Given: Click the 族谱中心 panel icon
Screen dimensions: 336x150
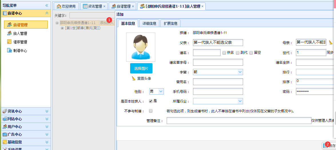Looking at the screenshot, I should [5, 13].
